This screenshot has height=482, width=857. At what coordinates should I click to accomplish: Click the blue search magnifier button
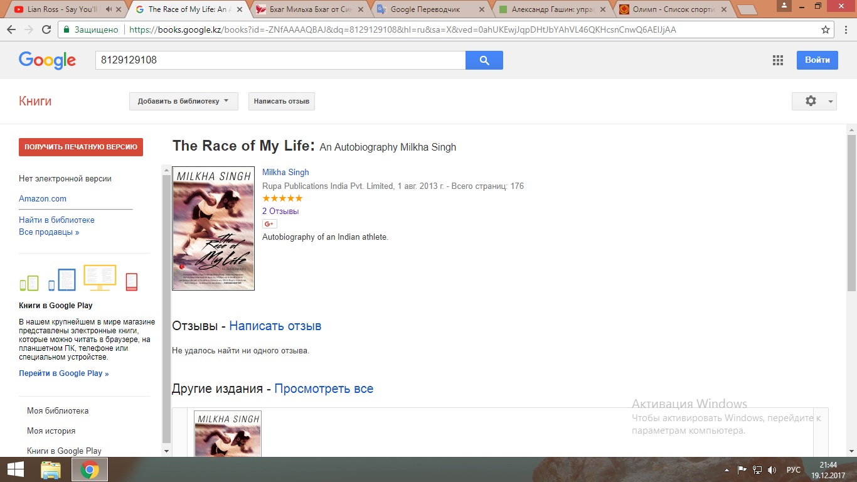tap(484, 60)
